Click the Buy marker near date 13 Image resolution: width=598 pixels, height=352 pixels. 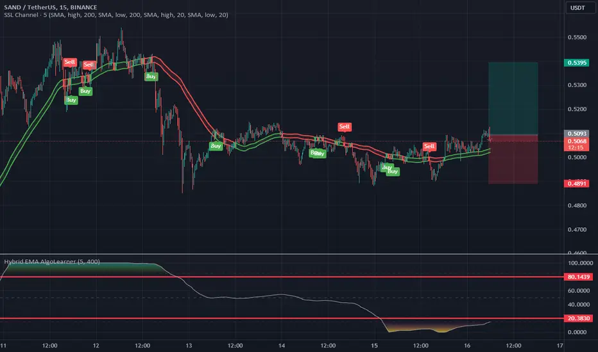216,146
